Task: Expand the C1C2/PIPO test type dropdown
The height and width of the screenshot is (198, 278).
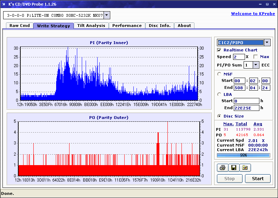Action: point(267,42)
